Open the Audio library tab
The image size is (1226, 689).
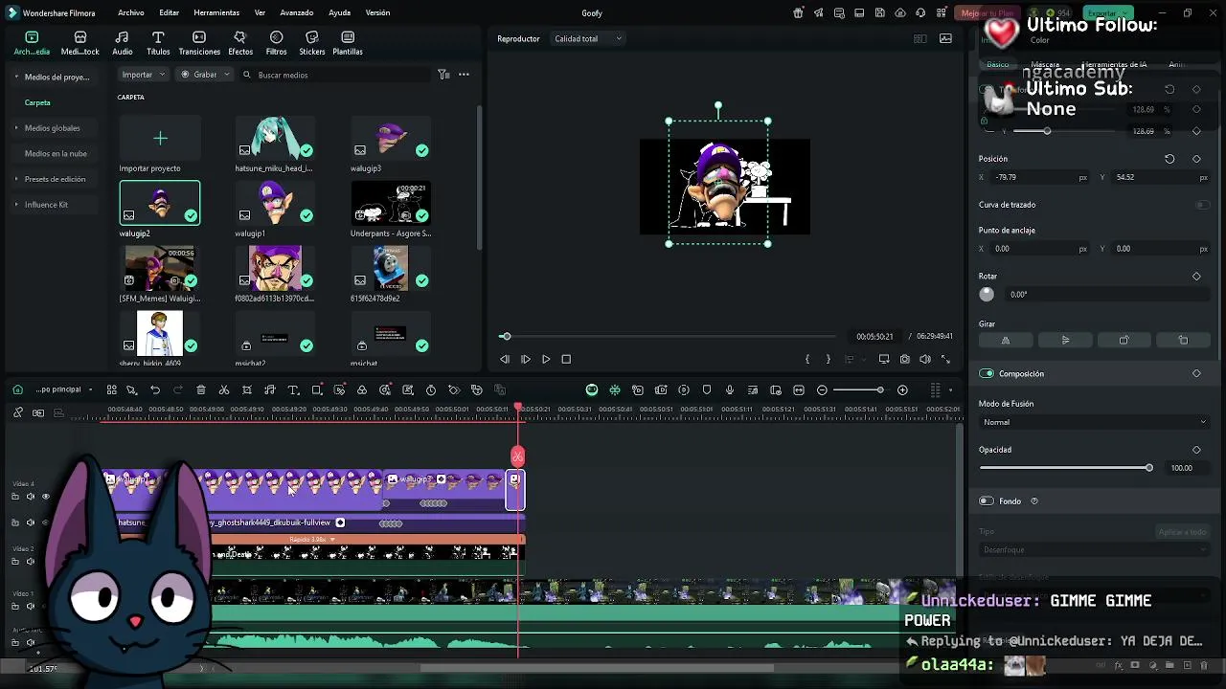(x=123, y=43)
